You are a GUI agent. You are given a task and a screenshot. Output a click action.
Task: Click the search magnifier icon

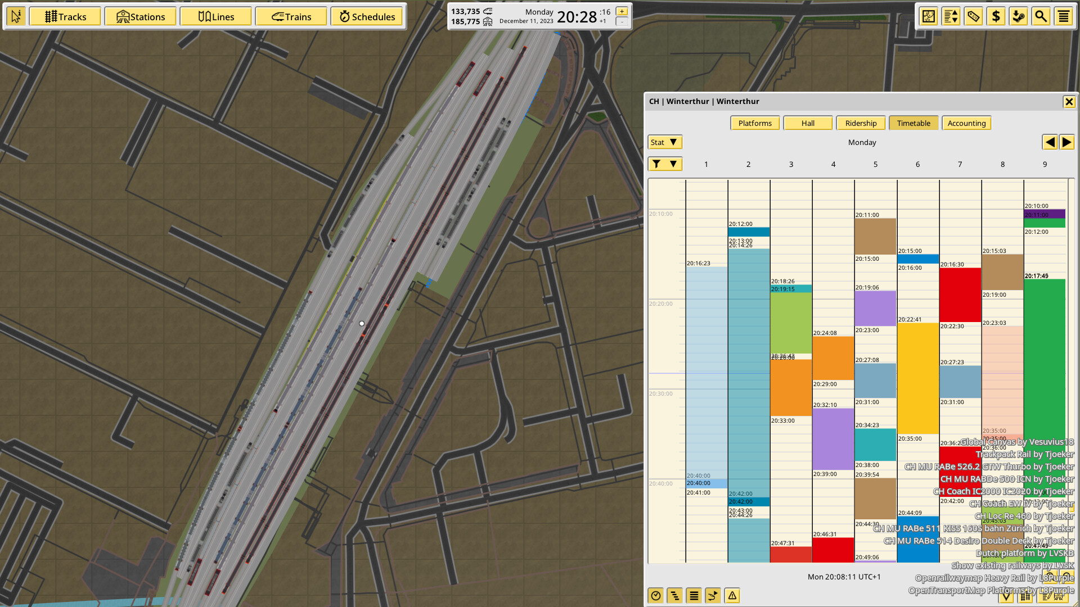point(1041,16)
